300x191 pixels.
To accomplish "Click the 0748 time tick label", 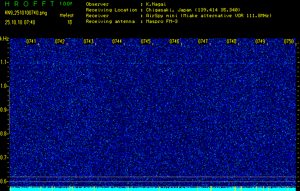I will coord(231,42).
